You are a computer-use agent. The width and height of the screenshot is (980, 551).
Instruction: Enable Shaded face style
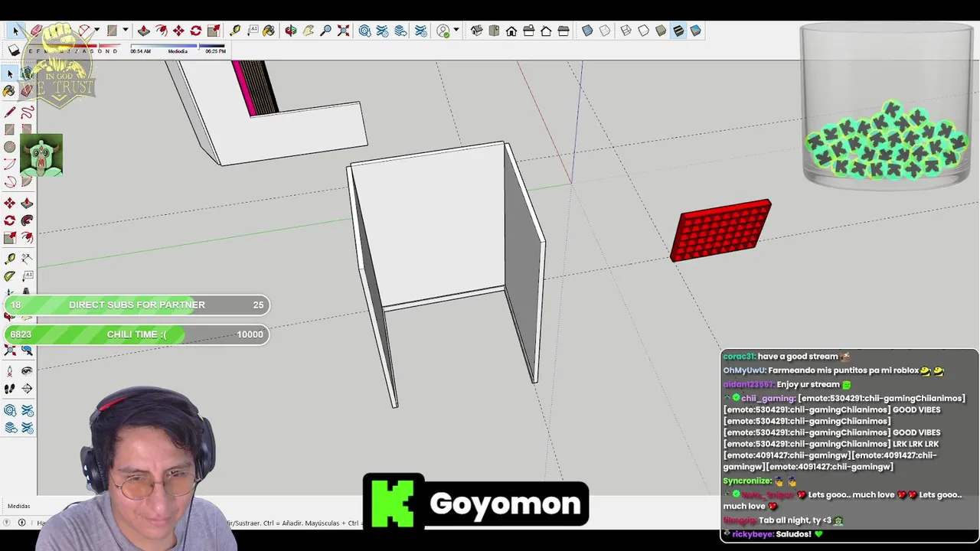click(661, 31)
